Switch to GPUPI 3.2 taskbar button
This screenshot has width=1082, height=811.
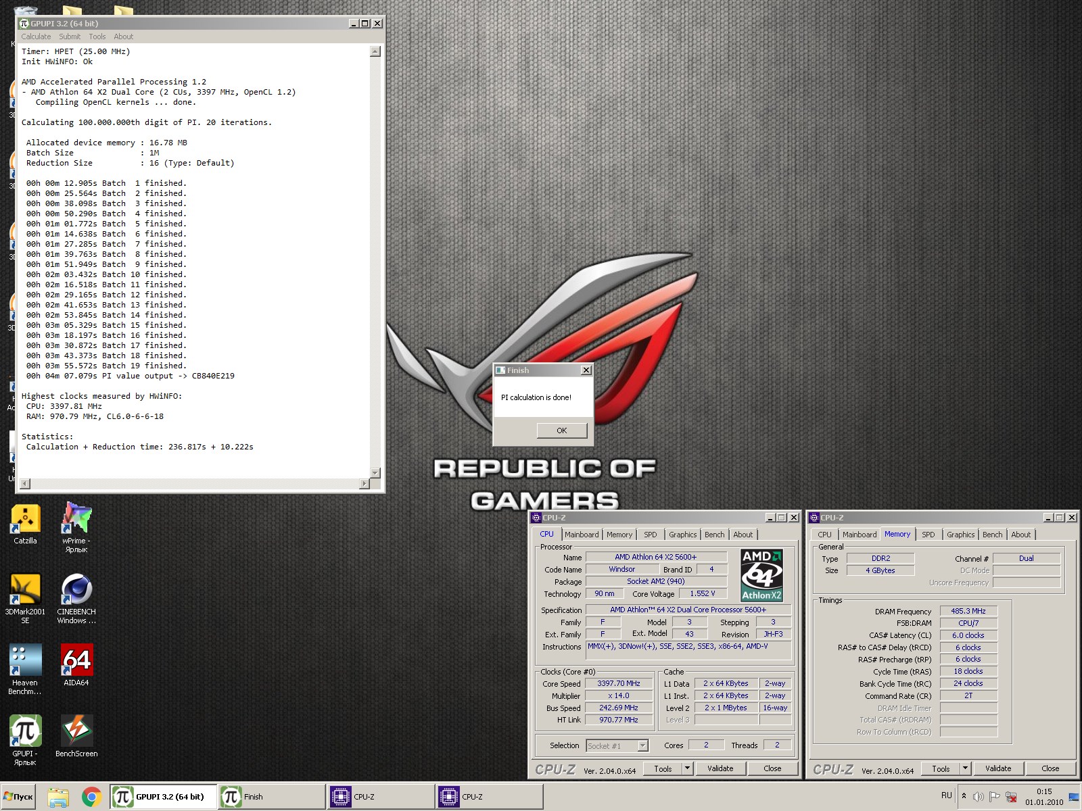tap(163, 797)
